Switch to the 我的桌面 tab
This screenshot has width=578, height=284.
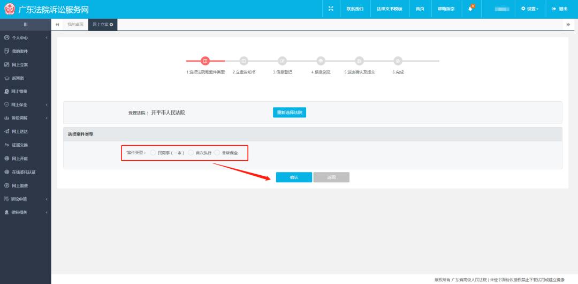75,24
